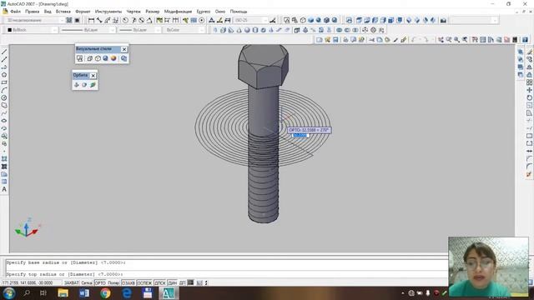The height and width of the screenshot is (300, 534).
Task: Open the 3D modeling workspace dropdown
Action: click(x=35, y=20)
